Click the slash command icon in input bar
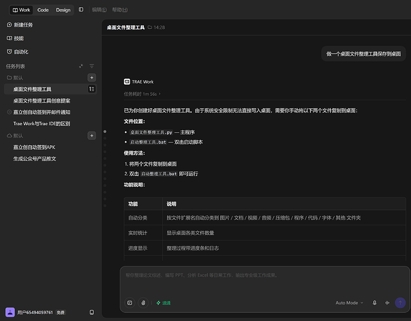411x321 pixels. (x=130, y=302)
